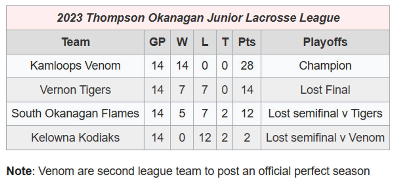397x178 pixels.
Task: Click the Kamloops Venom team cell
Action: [75, 66]
